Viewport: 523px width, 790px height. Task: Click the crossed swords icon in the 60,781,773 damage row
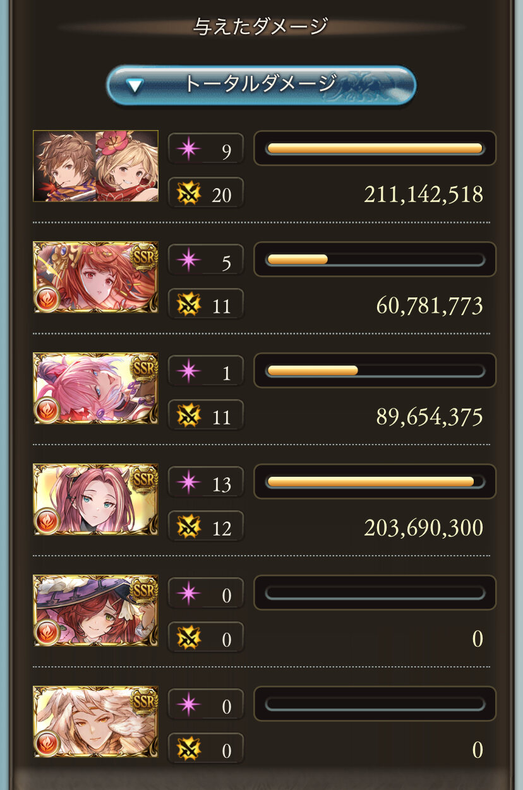click(188, 305)
